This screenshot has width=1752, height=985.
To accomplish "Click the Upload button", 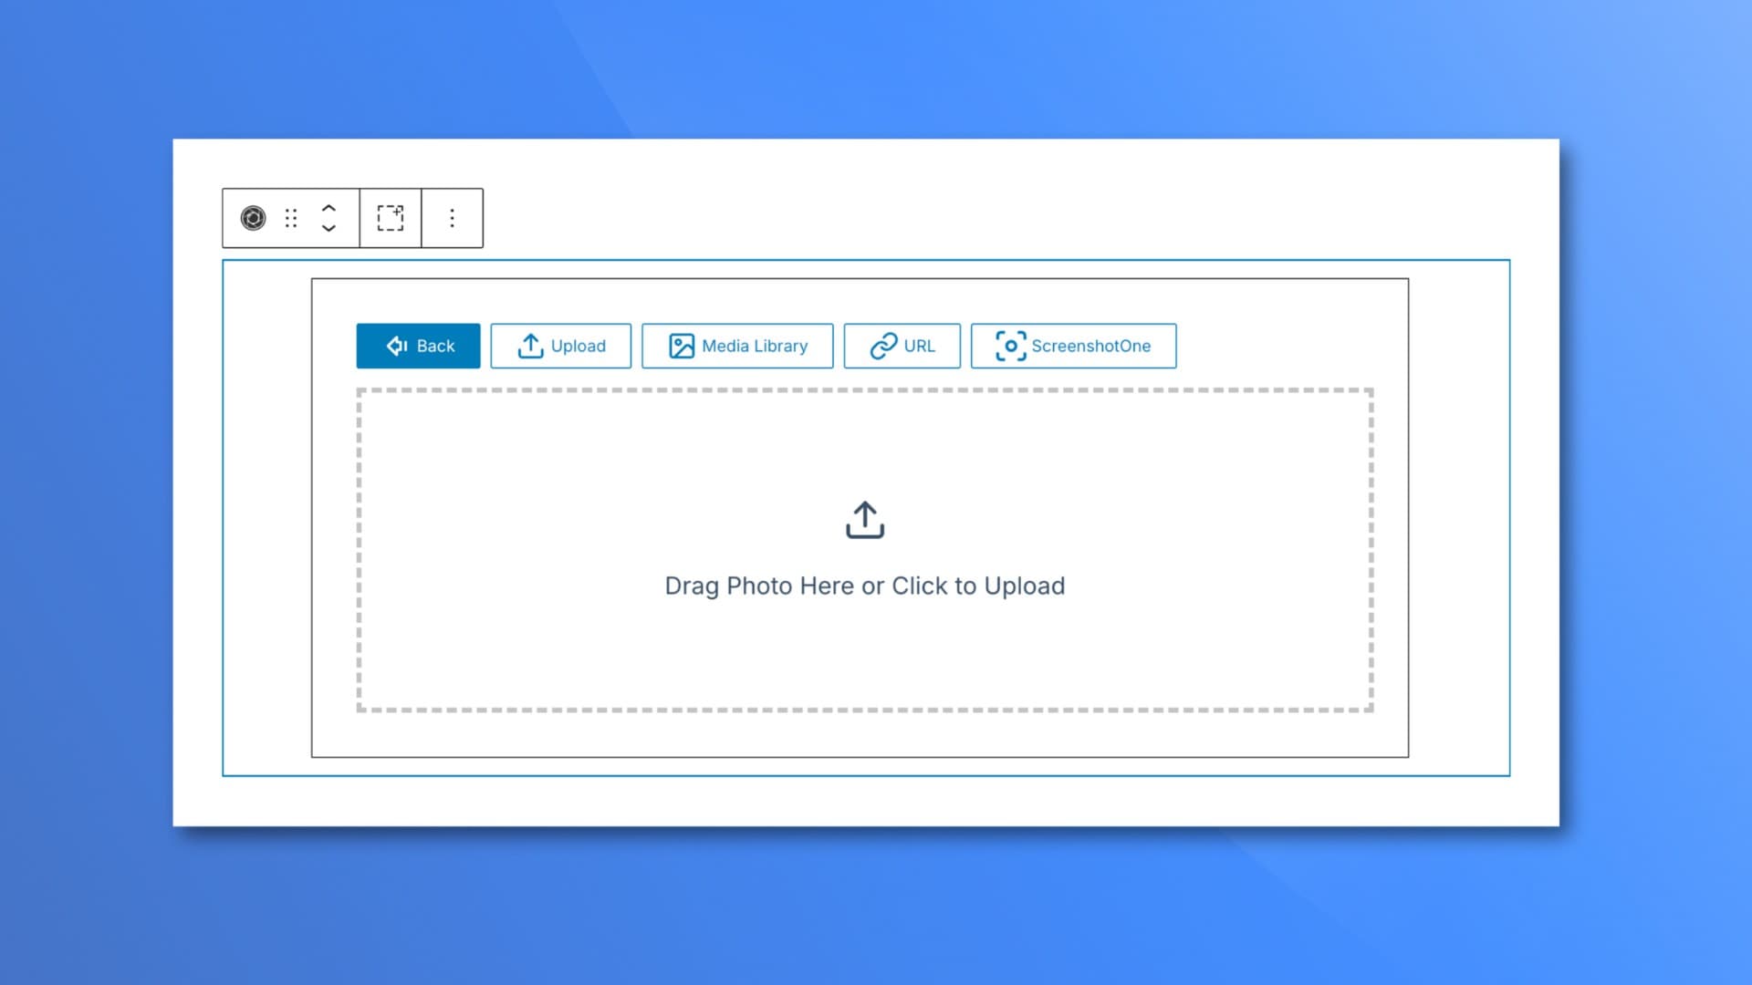I will [x=560, y=346].
